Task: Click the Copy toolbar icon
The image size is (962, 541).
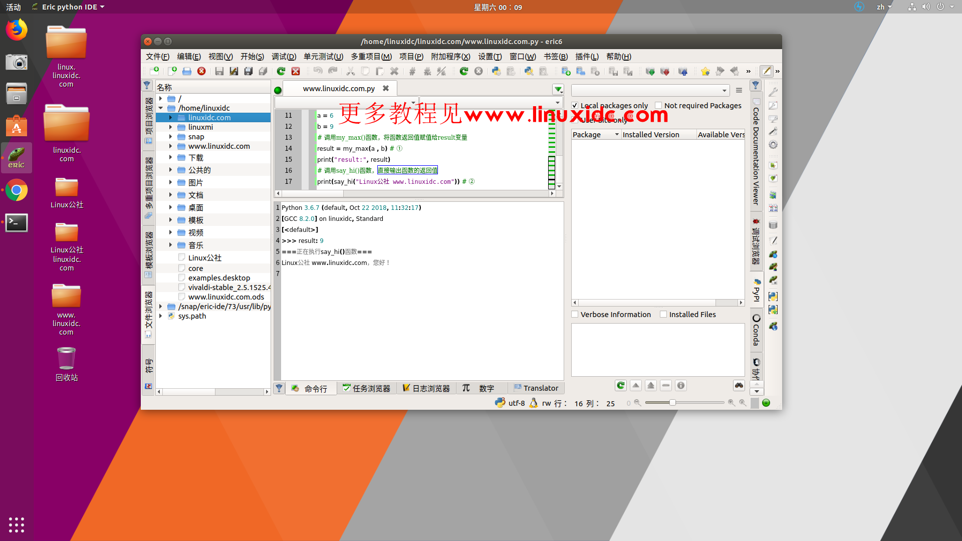Action: [x=365, y=71]
